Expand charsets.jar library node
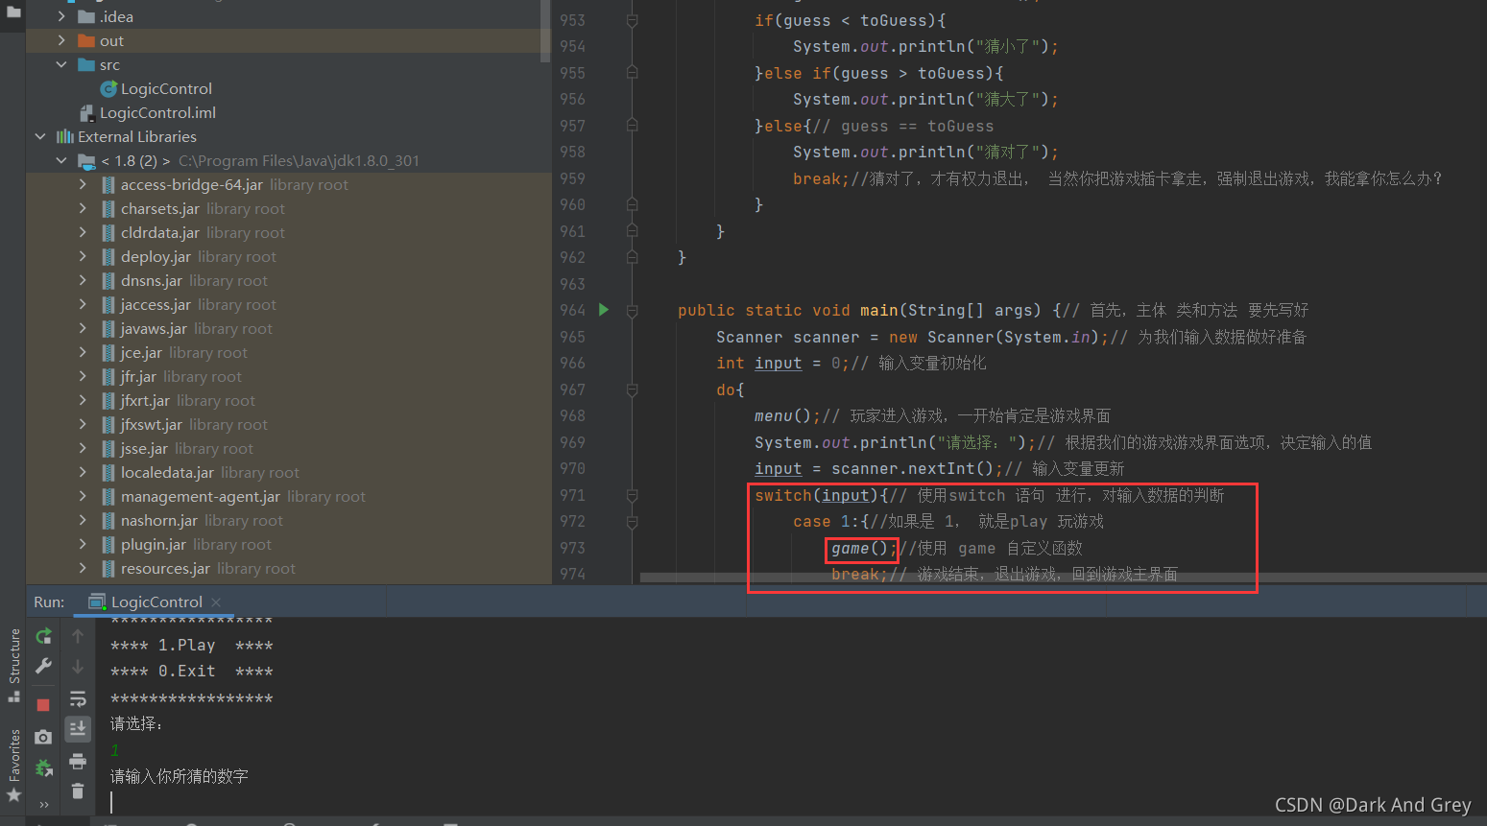Image resolution: width=1487 pixels, height=826 pixels. [x=83, y=208]
